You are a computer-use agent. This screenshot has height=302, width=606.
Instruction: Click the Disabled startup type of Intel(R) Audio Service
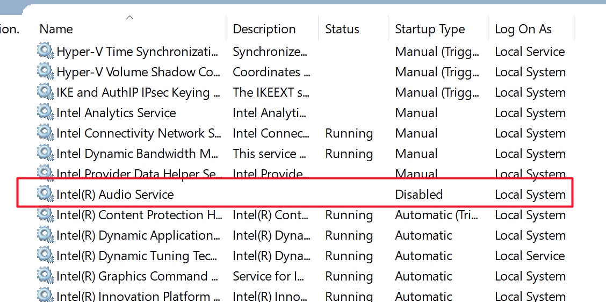(x=419, y=195)
